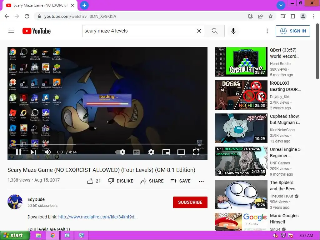
Task: Click the video title text
Action: pyautogui.click(x=101, y=170)
